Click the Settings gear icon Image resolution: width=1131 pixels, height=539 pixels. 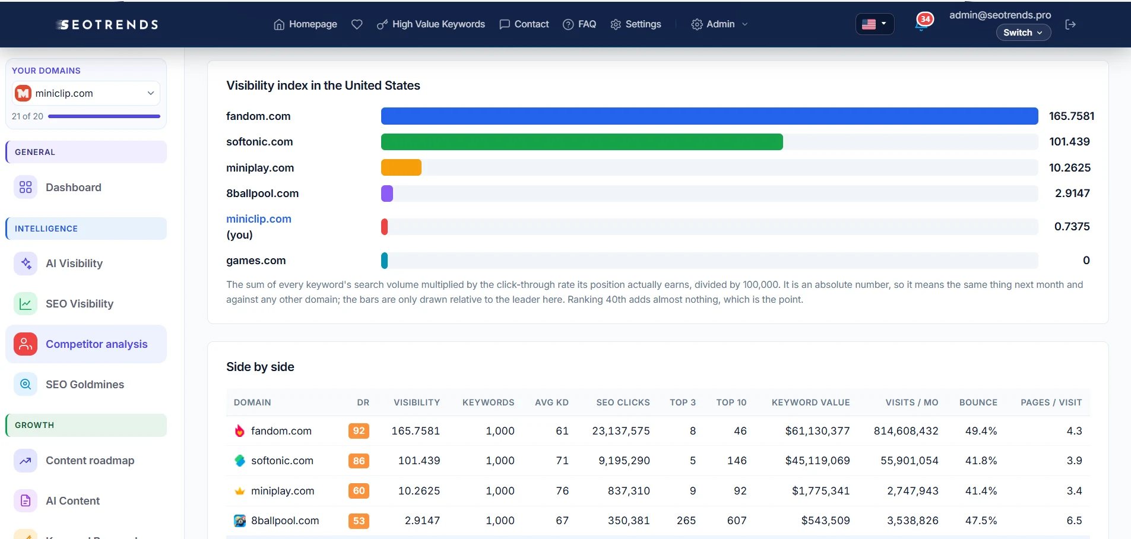(x=616, y=24)
